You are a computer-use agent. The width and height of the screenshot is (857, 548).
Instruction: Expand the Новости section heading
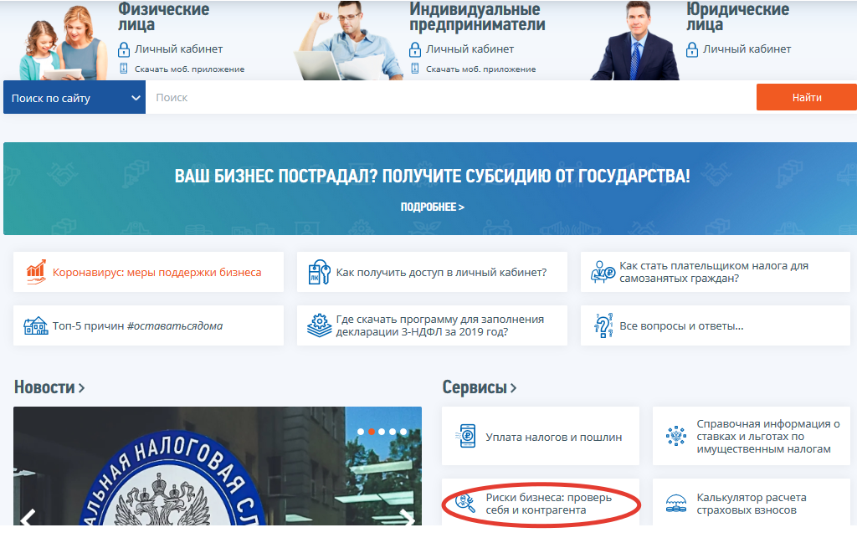pyautogui.click(x=49, y=387)
